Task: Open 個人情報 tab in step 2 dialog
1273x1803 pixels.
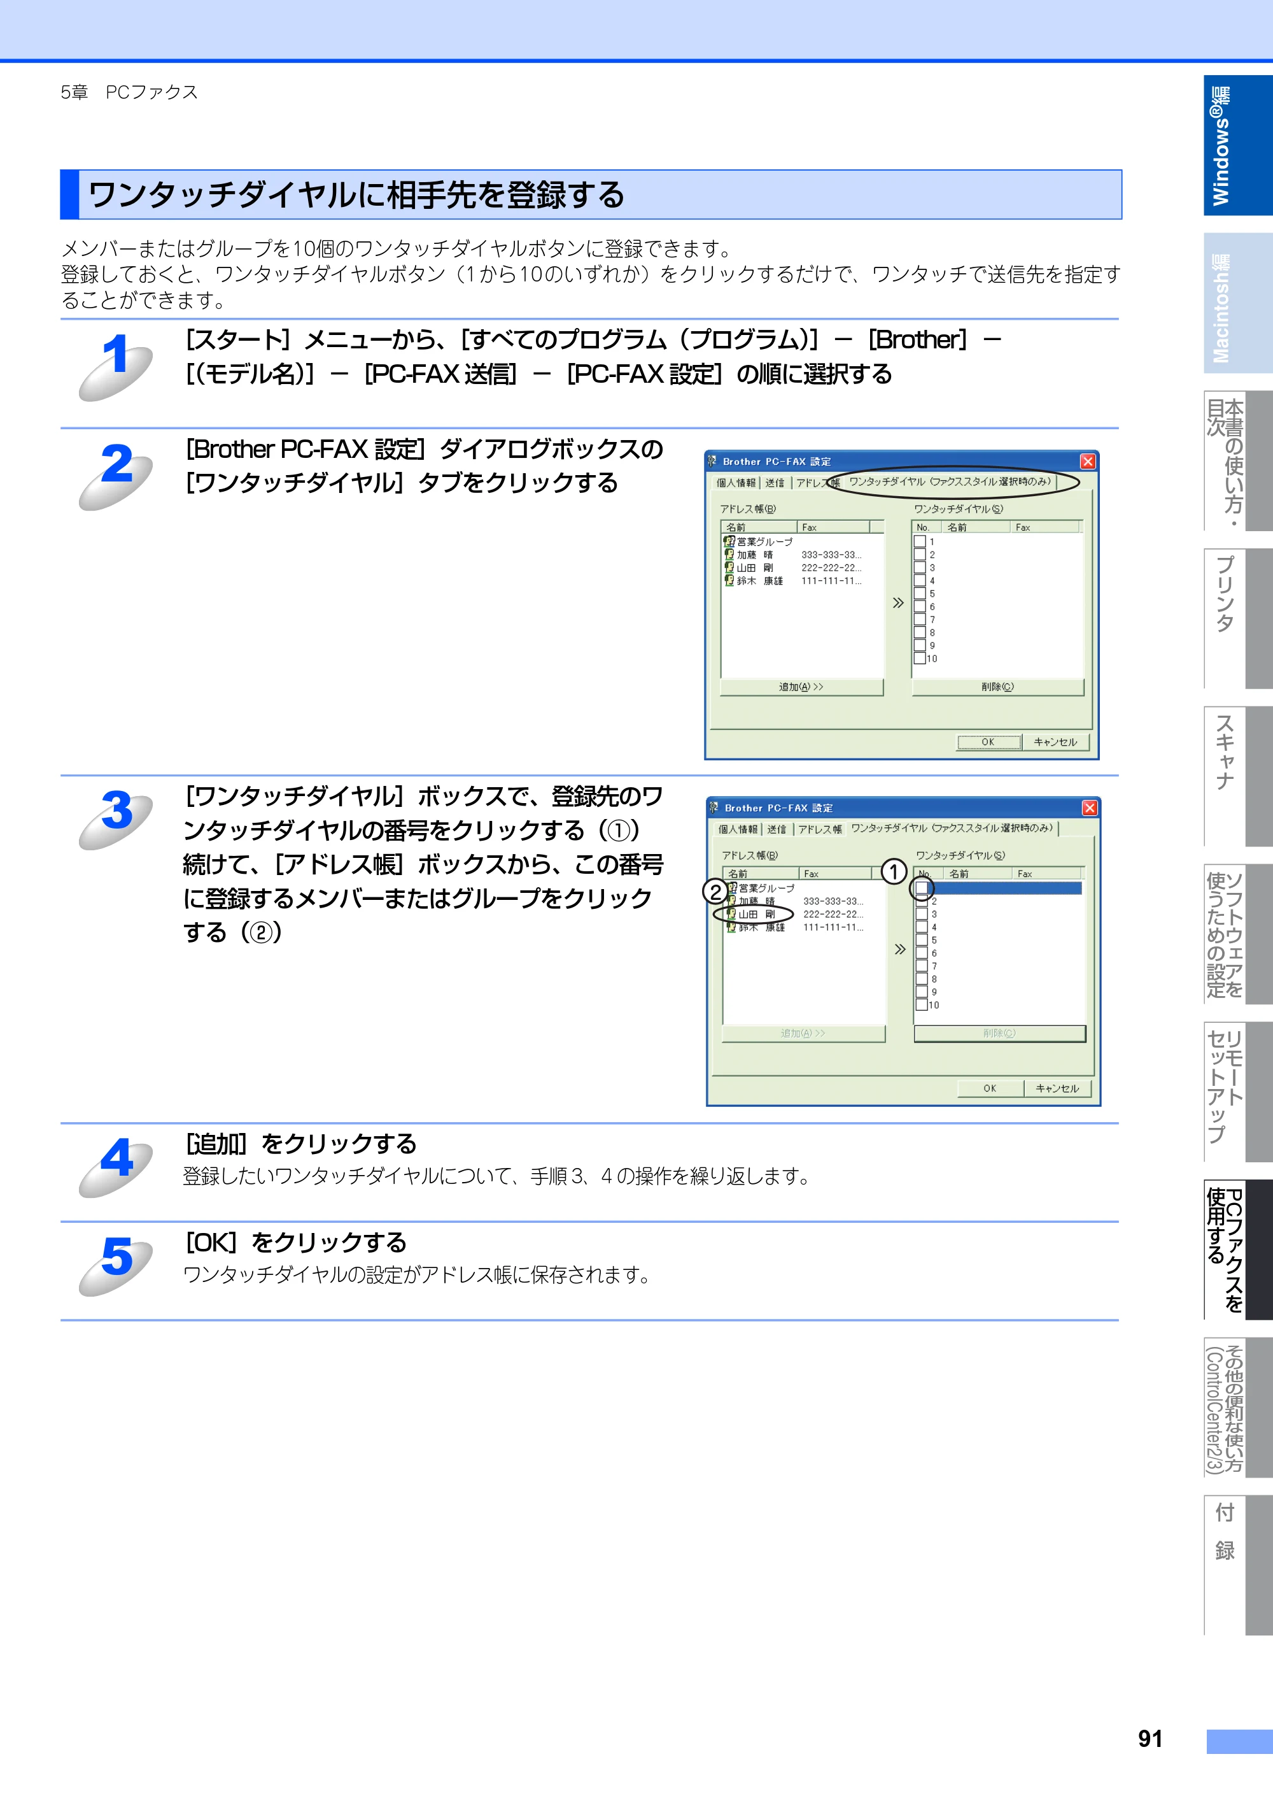Action: (x=735, y=483)
